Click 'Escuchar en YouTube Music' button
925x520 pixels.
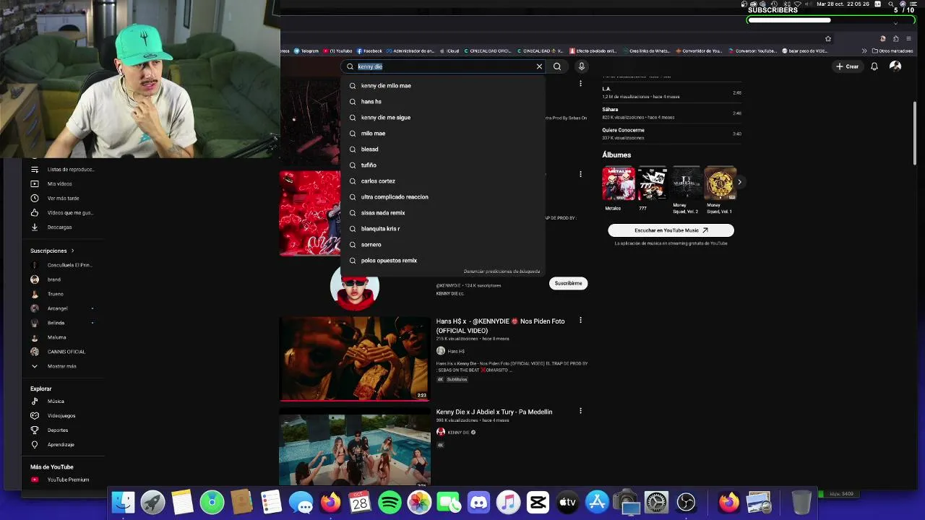[671, 230]
